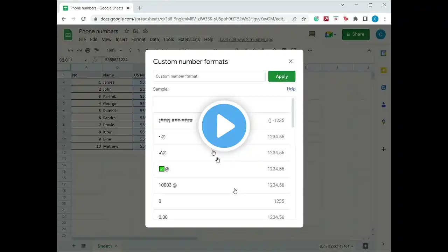The height and width of the screenshot is (252, 448).
Task: Select the Sheet1 tab
Action: (x=107, y=246)
